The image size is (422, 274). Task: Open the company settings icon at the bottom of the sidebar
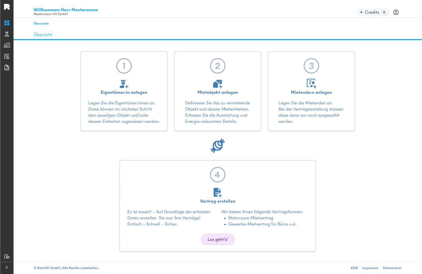point(7,256)
